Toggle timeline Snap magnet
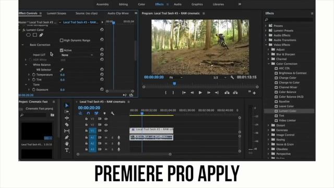Image resolution: width=334 pixels, height=188 pixels. point(88,113)
